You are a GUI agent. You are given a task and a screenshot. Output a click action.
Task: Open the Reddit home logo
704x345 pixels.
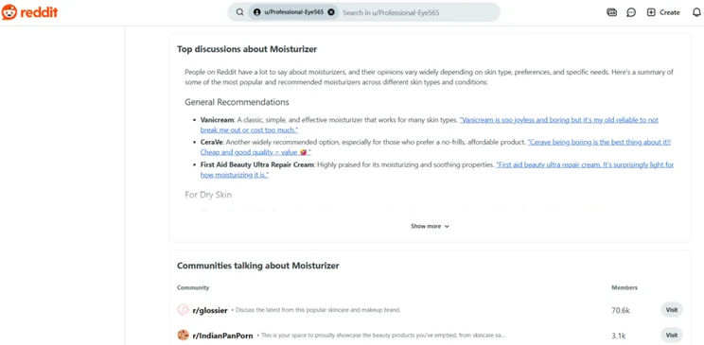coord(29,12)
